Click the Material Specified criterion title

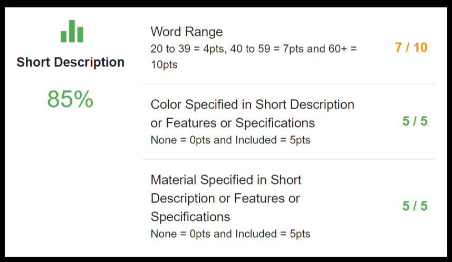coord(226,198)
